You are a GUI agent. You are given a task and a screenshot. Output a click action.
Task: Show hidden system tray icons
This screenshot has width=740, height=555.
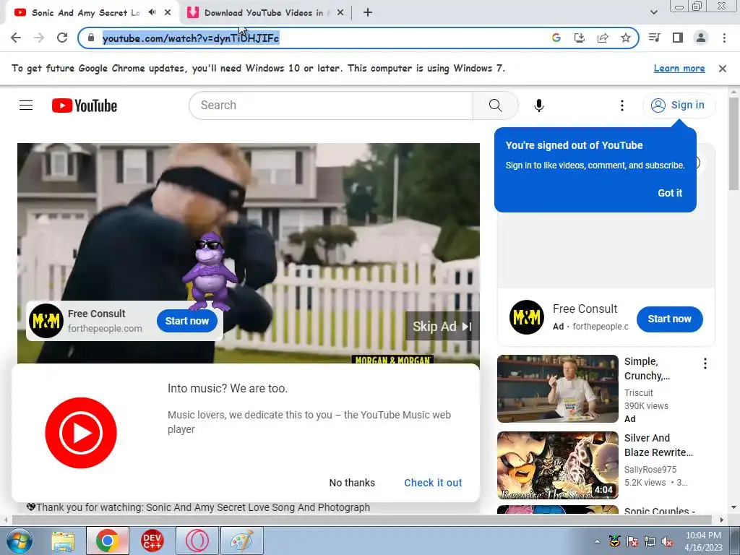point(597,541)
